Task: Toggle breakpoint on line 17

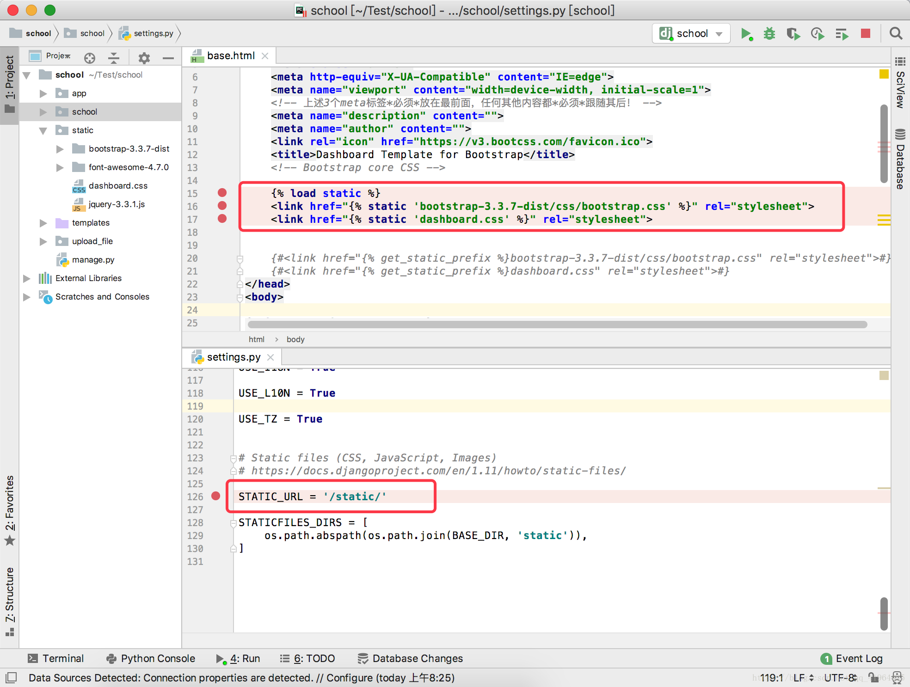Action: pyautogui.click(x=222, y=219)
